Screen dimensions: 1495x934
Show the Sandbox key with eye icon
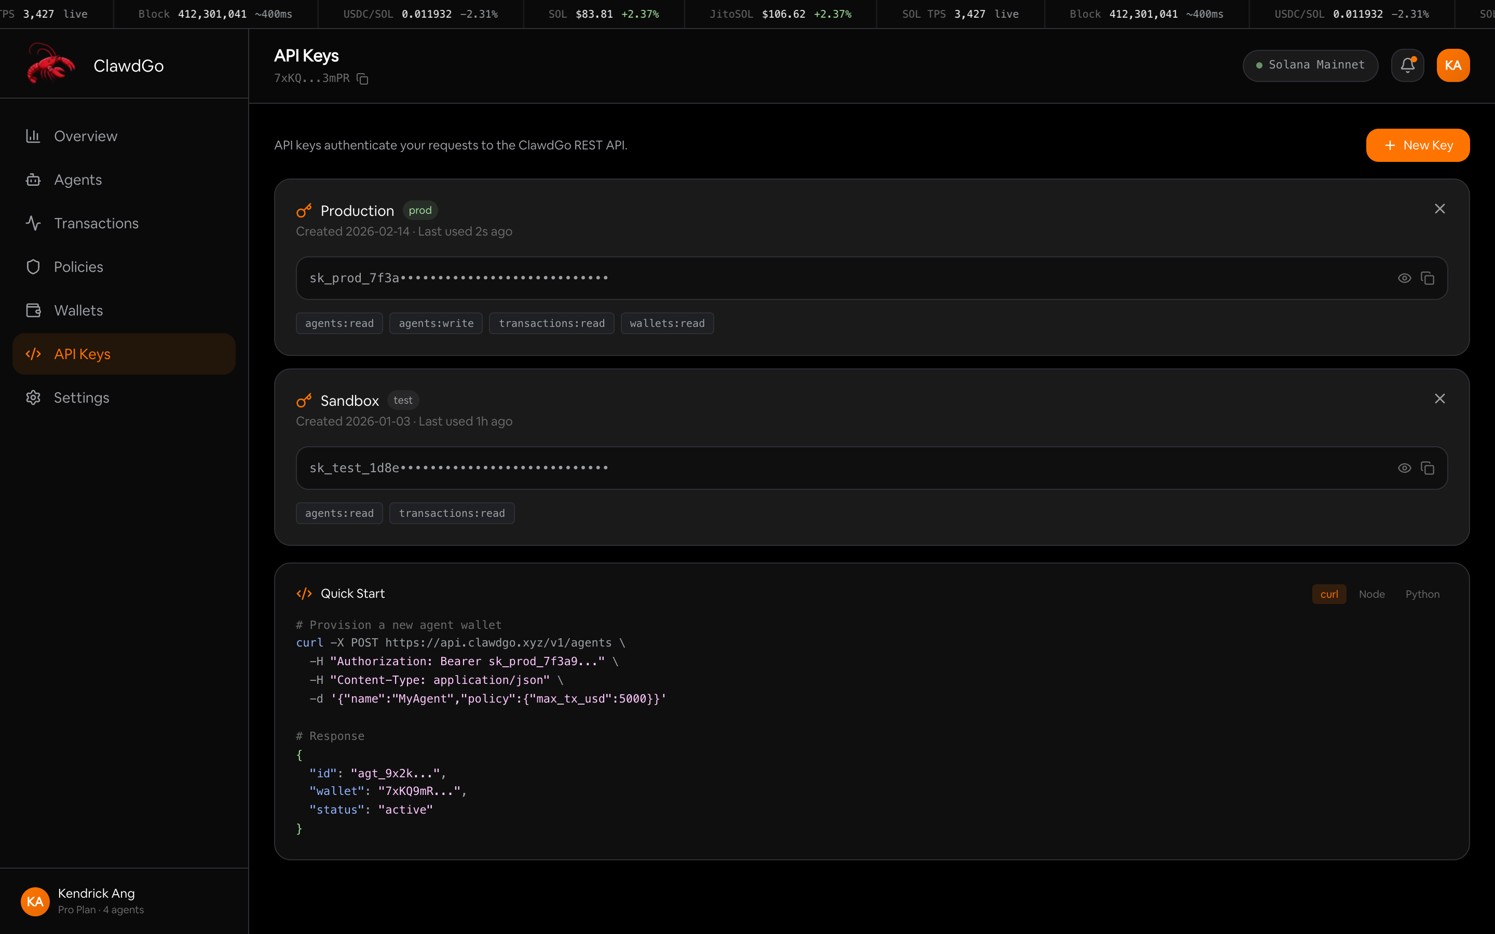[x=1404, y=468]
